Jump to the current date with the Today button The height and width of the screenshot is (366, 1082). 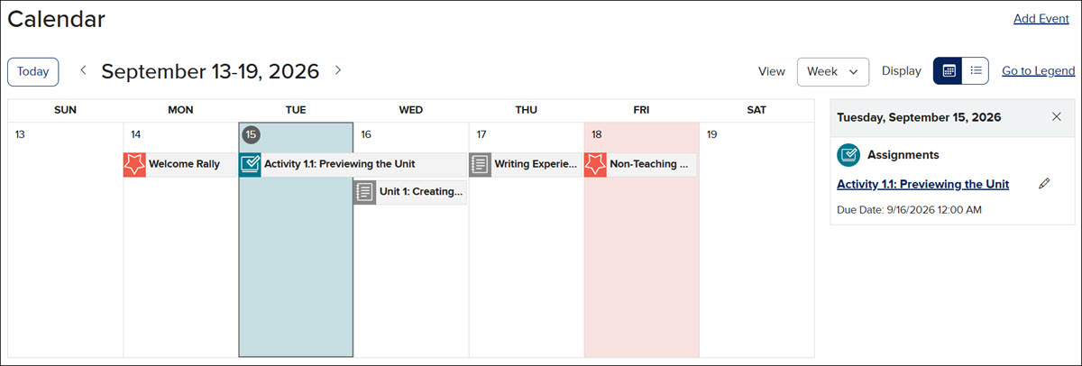pos(33,71)
